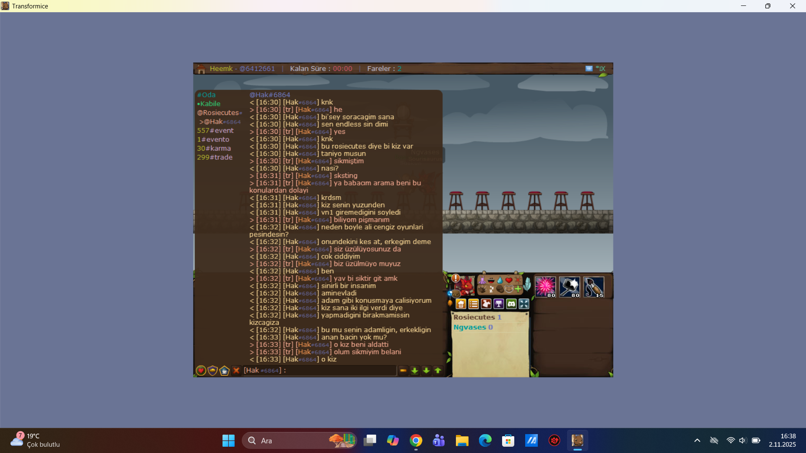The image size is (806, 453).
Task: Open the weather widget showing 19°C
Action: 35,441
